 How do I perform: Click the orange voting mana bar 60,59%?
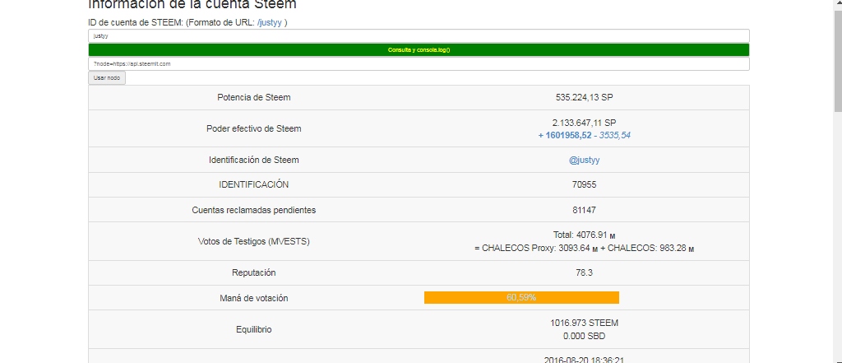click(x=521, y=297)
